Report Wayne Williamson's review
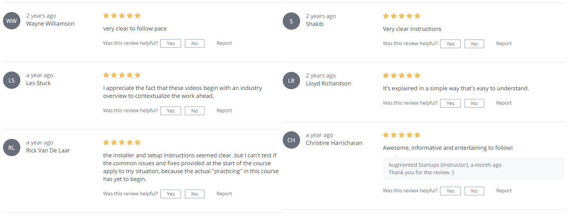Image resolution: width=570 pixels, height=216 pixels. (x=224, y=43)
